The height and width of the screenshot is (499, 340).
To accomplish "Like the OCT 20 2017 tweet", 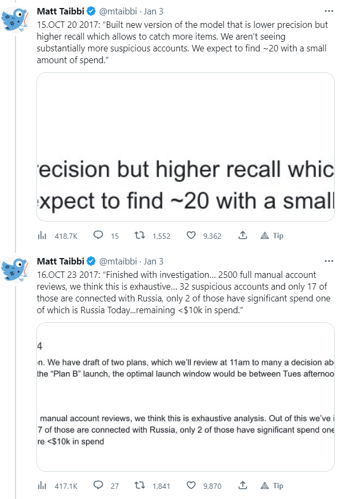I will pyautogui.click(x=191, y=236).
